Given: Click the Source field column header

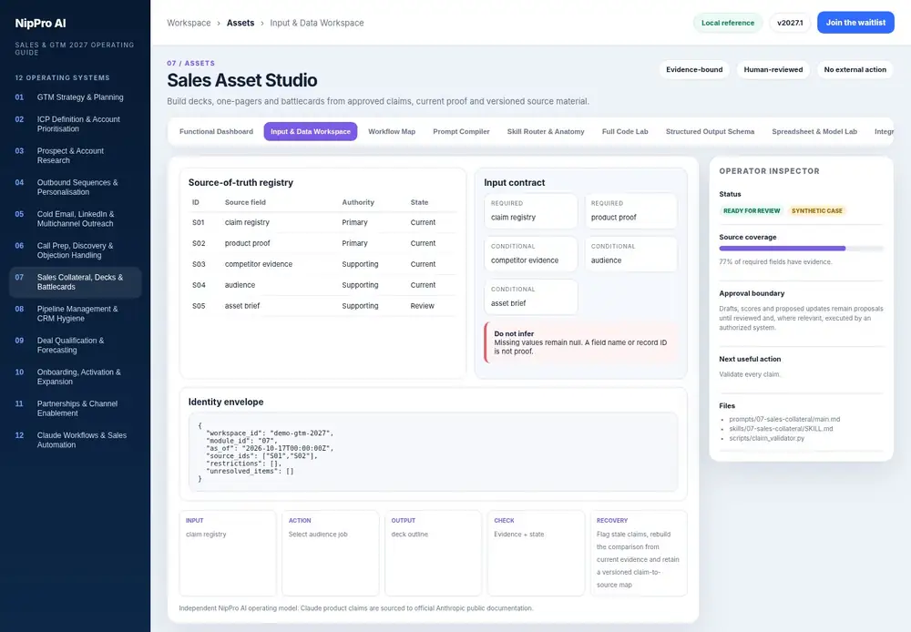Looking at the screenshot, I should [x=245, y=202].
